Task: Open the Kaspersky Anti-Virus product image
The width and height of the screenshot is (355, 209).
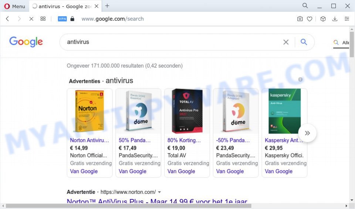Action: 284,111
